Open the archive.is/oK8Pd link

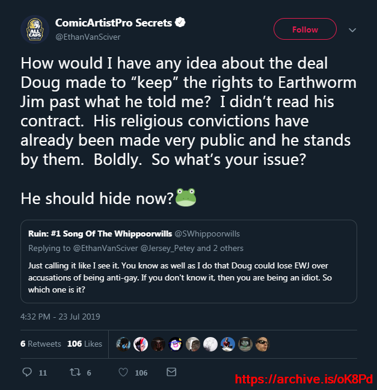[x=304, y=380]
